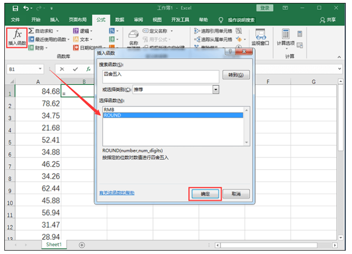Open the Recently Used functions star icon

tap(31, 39)
